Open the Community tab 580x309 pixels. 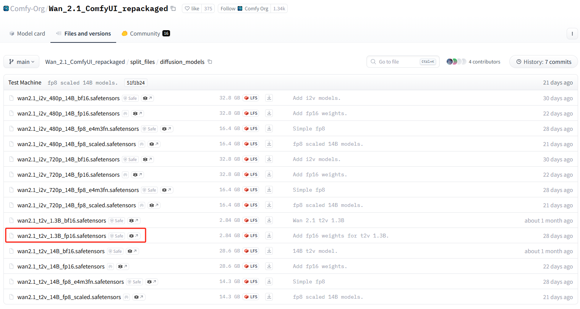[x=145, y=34]
